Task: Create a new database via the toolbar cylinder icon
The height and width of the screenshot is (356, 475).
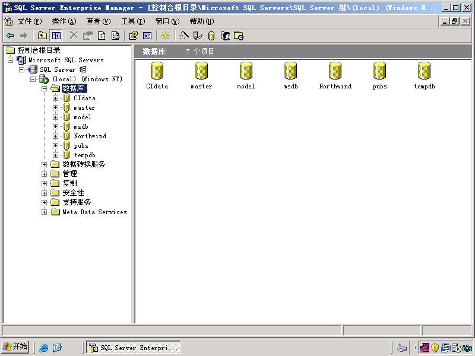Action: [x=211, y=36]
